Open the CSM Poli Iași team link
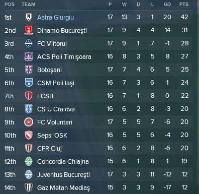Viewport: 199px width, 194px height. pos(56,83)
